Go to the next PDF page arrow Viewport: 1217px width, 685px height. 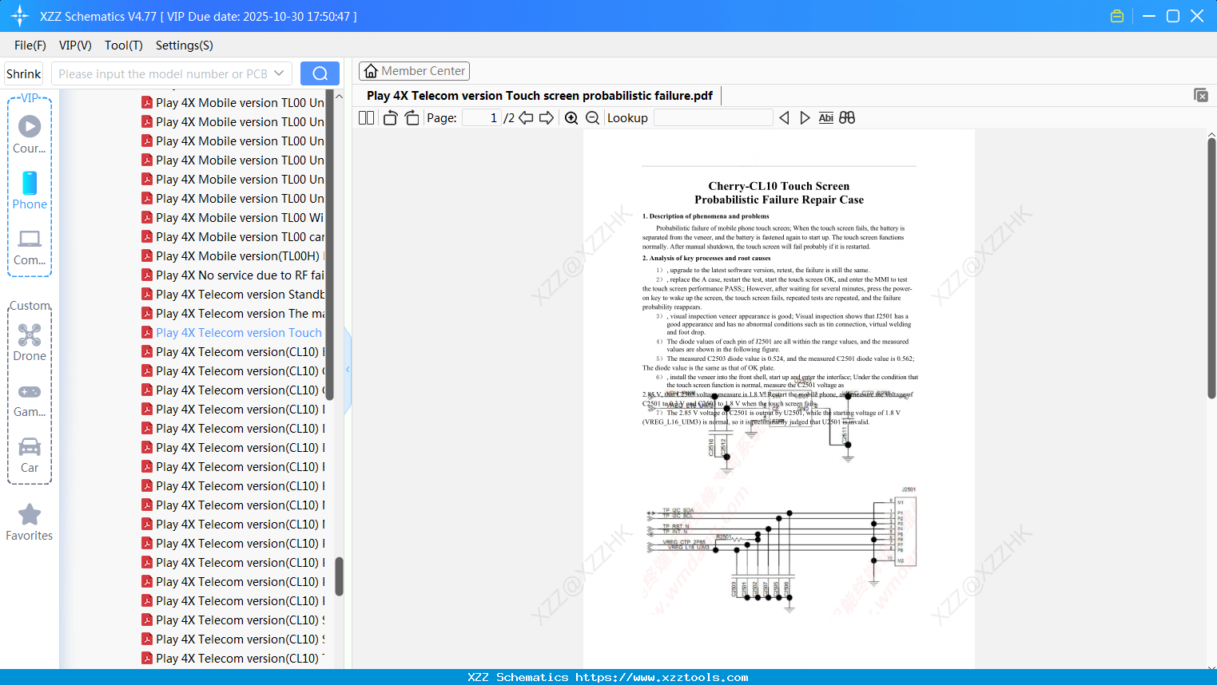click(x=547, y=118)
